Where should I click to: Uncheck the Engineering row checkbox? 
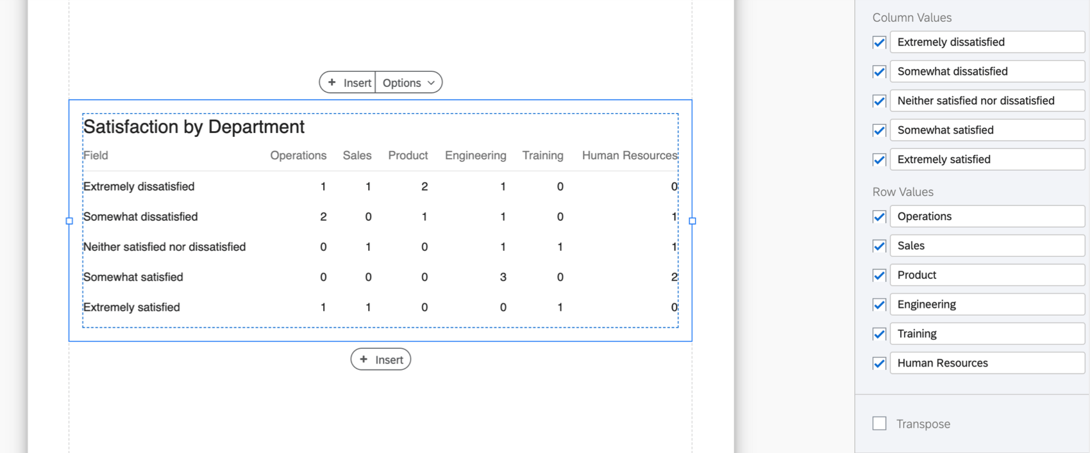pos(879,305)
